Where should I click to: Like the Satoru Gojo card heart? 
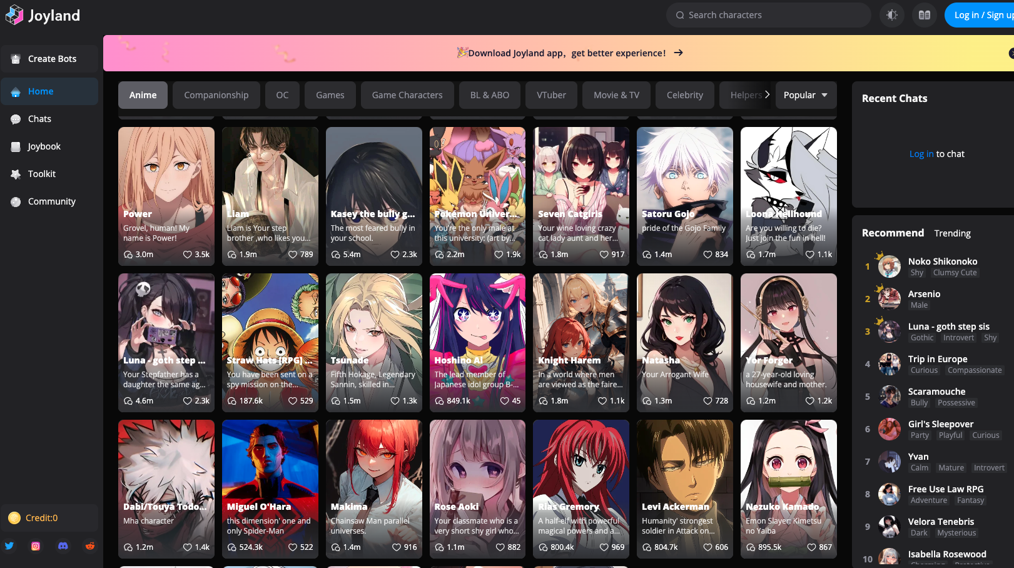(707, 255)
